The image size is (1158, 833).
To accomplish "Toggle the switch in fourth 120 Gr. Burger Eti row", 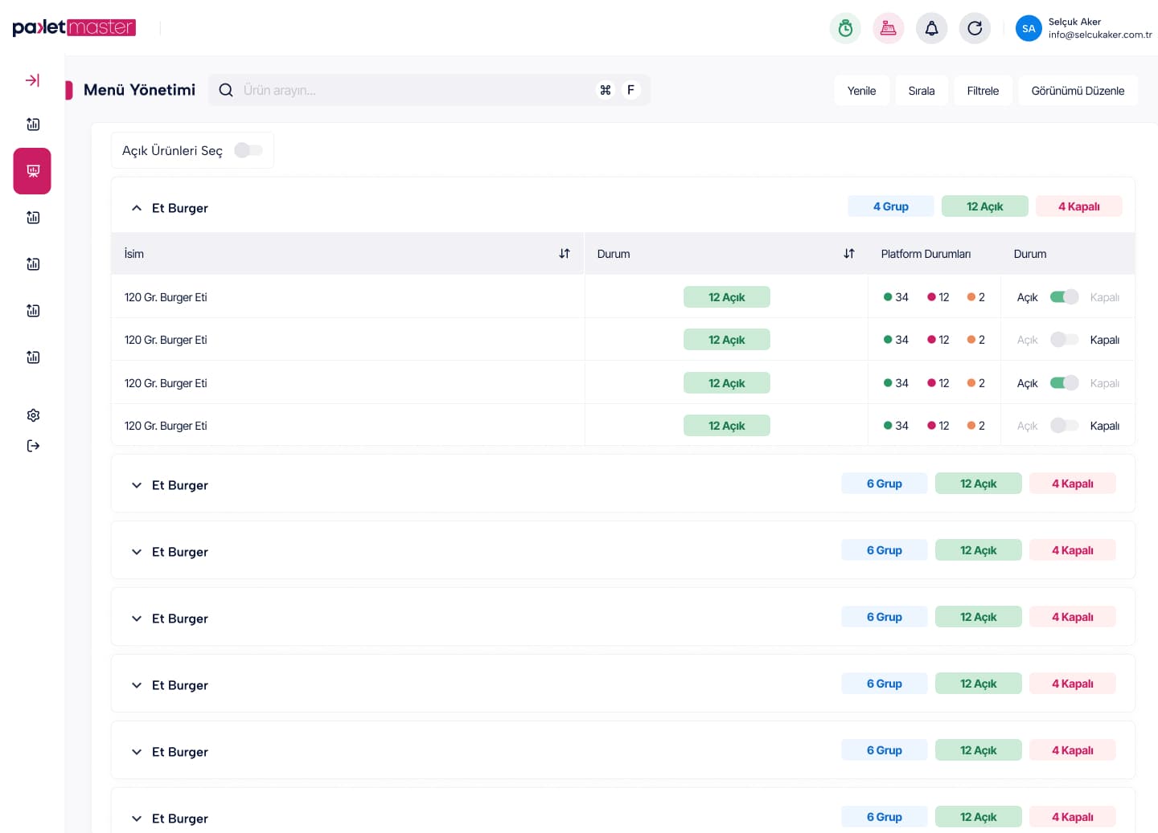I will pos(1064,426).
